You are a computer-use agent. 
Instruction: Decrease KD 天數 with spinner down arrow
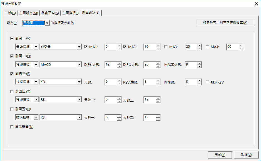coord(119,84)
